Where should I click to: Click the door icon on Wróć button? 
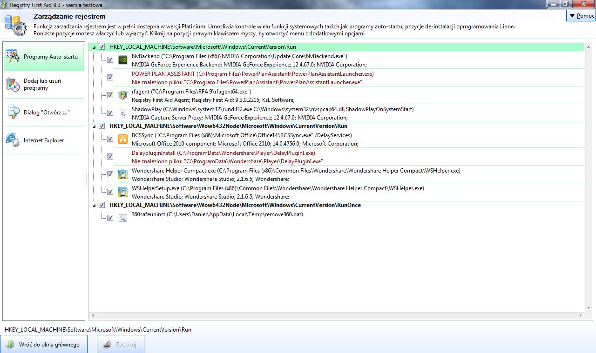10,345
